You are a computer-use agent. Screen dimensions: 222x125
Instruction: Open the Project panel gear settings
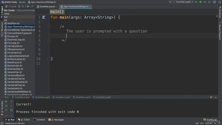(28, 7)
